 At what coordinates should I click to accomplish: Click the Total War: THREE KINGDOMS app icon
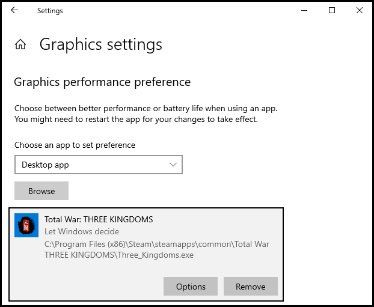point(26,225)
